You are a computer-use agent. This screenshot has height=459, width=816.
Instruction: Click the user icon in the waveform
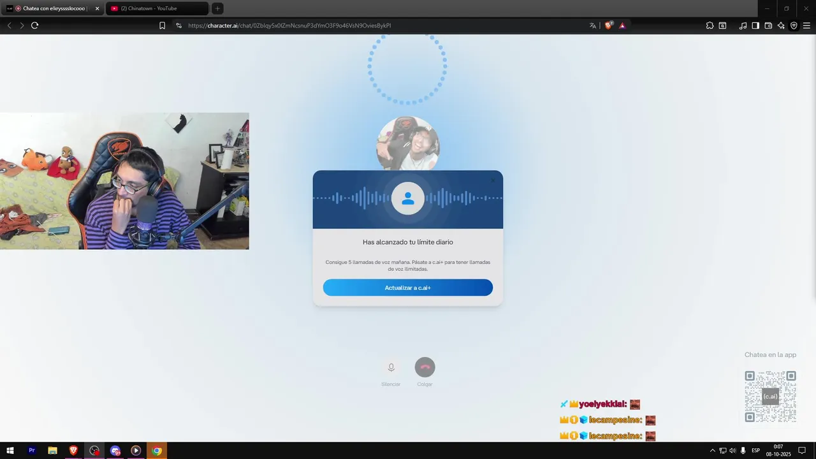tap(408, 198)
